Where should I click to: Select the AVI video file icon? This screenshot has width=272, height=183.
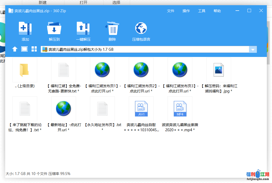141,109
